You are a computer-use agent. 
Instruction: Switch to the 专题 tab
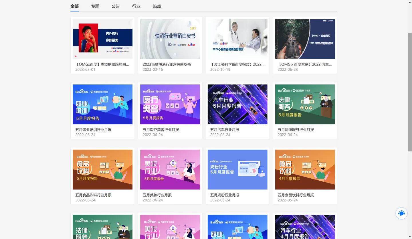coord(95,6)
